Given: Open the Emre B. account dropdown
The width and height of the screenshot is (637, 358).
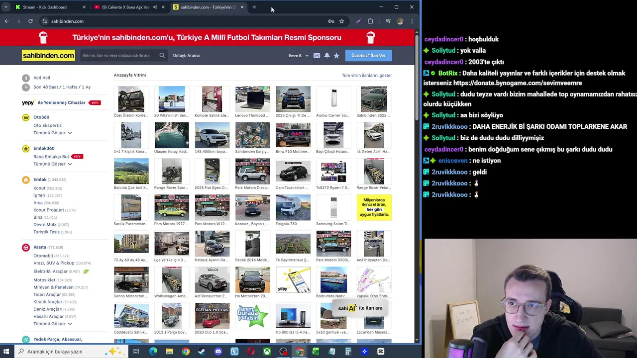Looking at the screenshot, I should [299, 56].
